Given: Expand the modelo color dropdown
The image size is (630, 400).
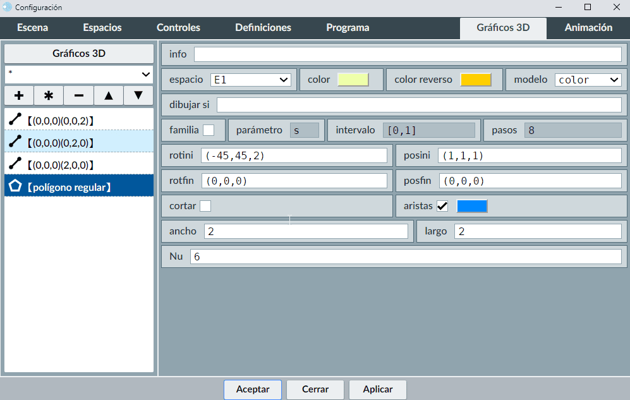Looking at the screenshot, I should click(x=588, y=80).
